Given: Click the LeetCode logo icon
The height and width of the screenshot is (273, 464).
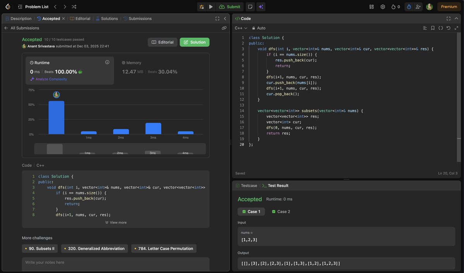Looking at the screenshot, I should pos(8,7).
